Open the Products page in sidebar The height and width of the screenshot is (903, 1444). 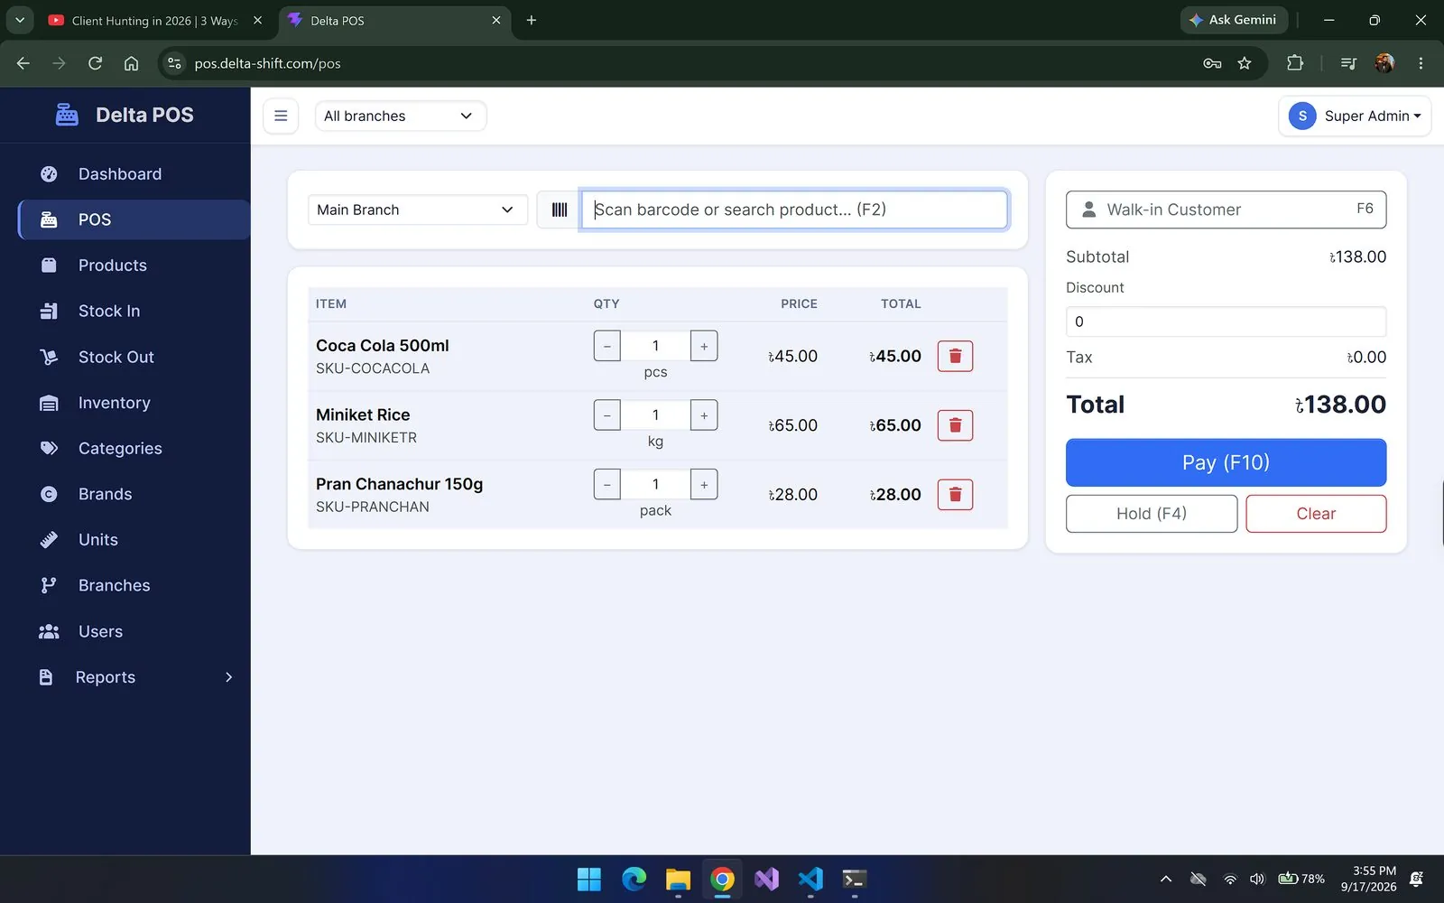pyautogui.click(x=134, y=265)
